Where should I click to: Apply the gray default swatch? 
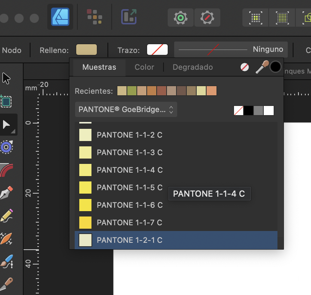[x=258, y=111]
